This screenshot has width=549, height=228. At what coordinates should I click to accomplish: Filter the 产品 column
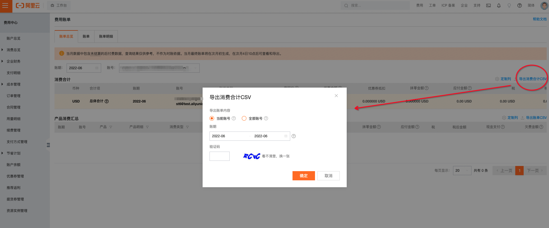(111, 127)
